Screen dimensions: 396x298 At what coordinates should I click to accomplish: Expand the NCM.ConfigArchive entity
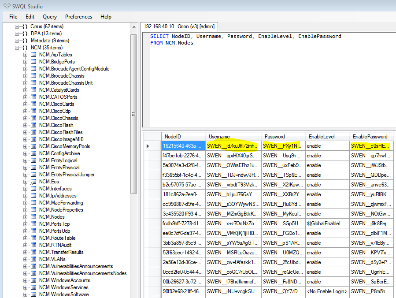point(26,153)
